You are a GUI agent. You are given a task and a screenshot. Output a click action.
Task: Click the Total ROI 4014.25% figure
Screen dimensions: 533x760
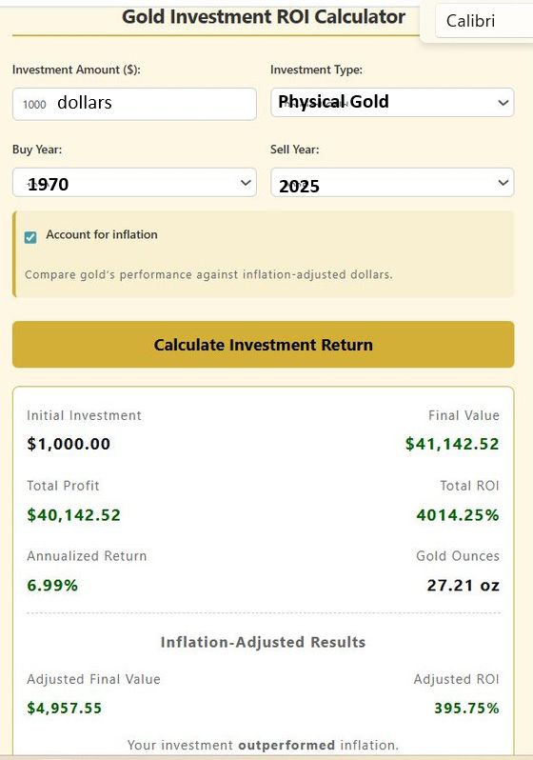[458, 514]
